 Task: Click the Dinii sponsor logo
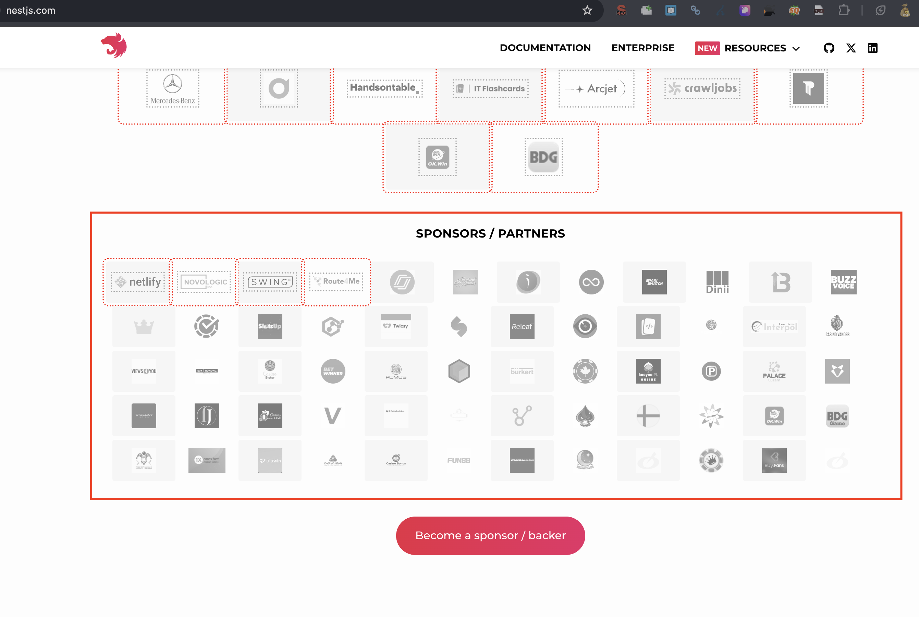[x=717, y=282]
